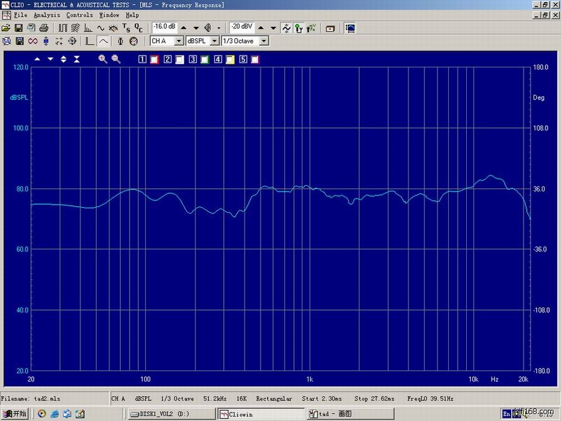The height and width of the screenshot is (421, 561).
Task: Open the QC quality control tool
Action: coord(138,28)
